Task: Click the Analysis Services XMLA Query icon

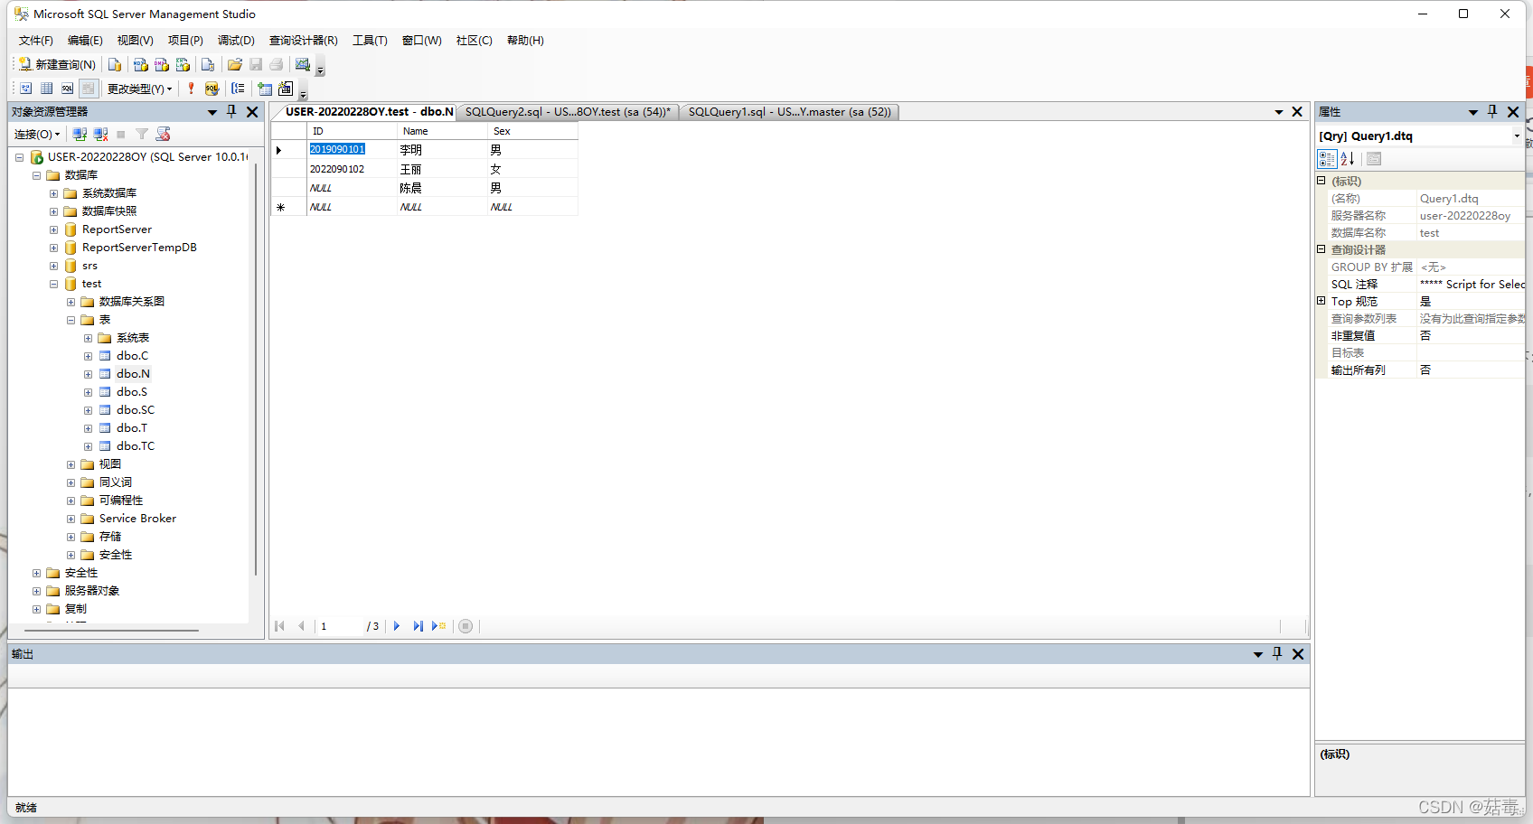Action: (183, 64)
